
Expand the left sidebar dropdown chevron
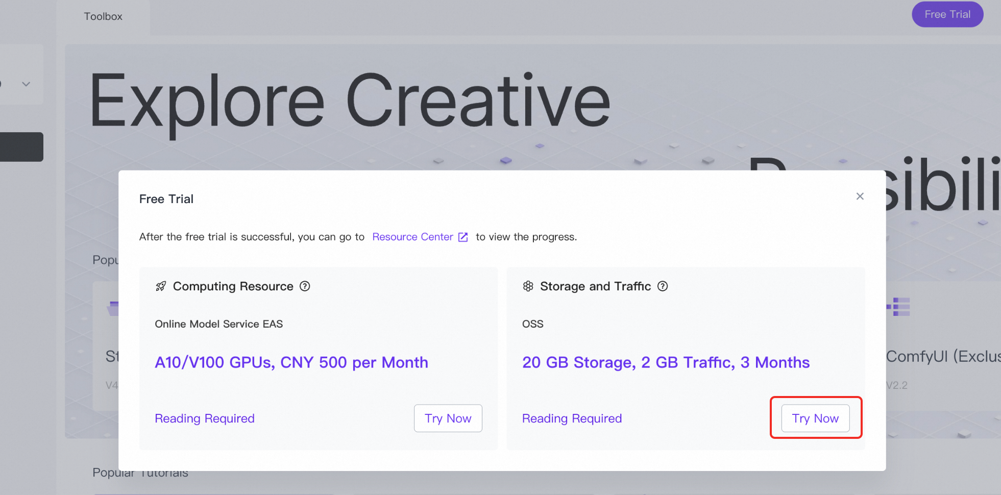pos(26,84)
